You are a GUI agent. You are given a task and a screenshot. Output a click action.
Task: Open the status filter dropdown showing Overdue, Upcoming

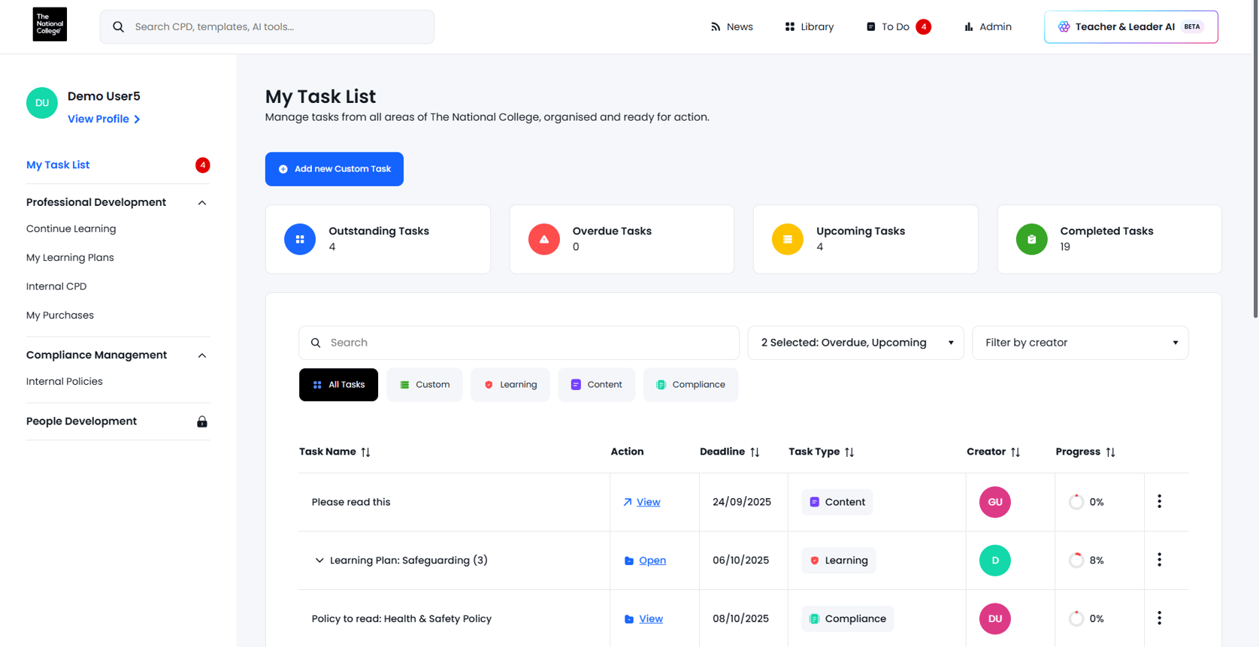coord(855,343)
